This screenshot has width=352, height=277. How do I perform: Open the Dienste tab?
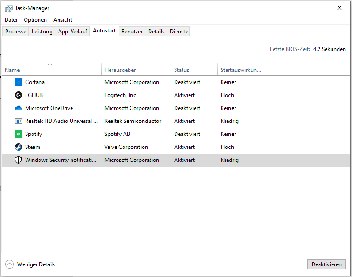point(179,32)
